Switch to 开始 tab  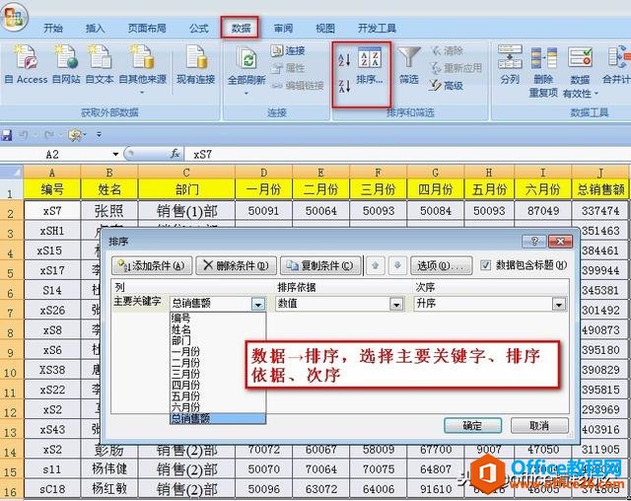pyautogui.click(x=53, y=29)
